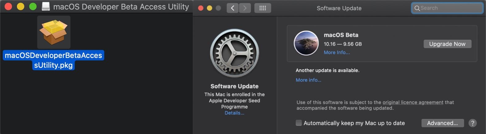Open More Info link under macOS Beta
Image resolution: width=486 pixels, height=134 pixels.
click(337, 52)
